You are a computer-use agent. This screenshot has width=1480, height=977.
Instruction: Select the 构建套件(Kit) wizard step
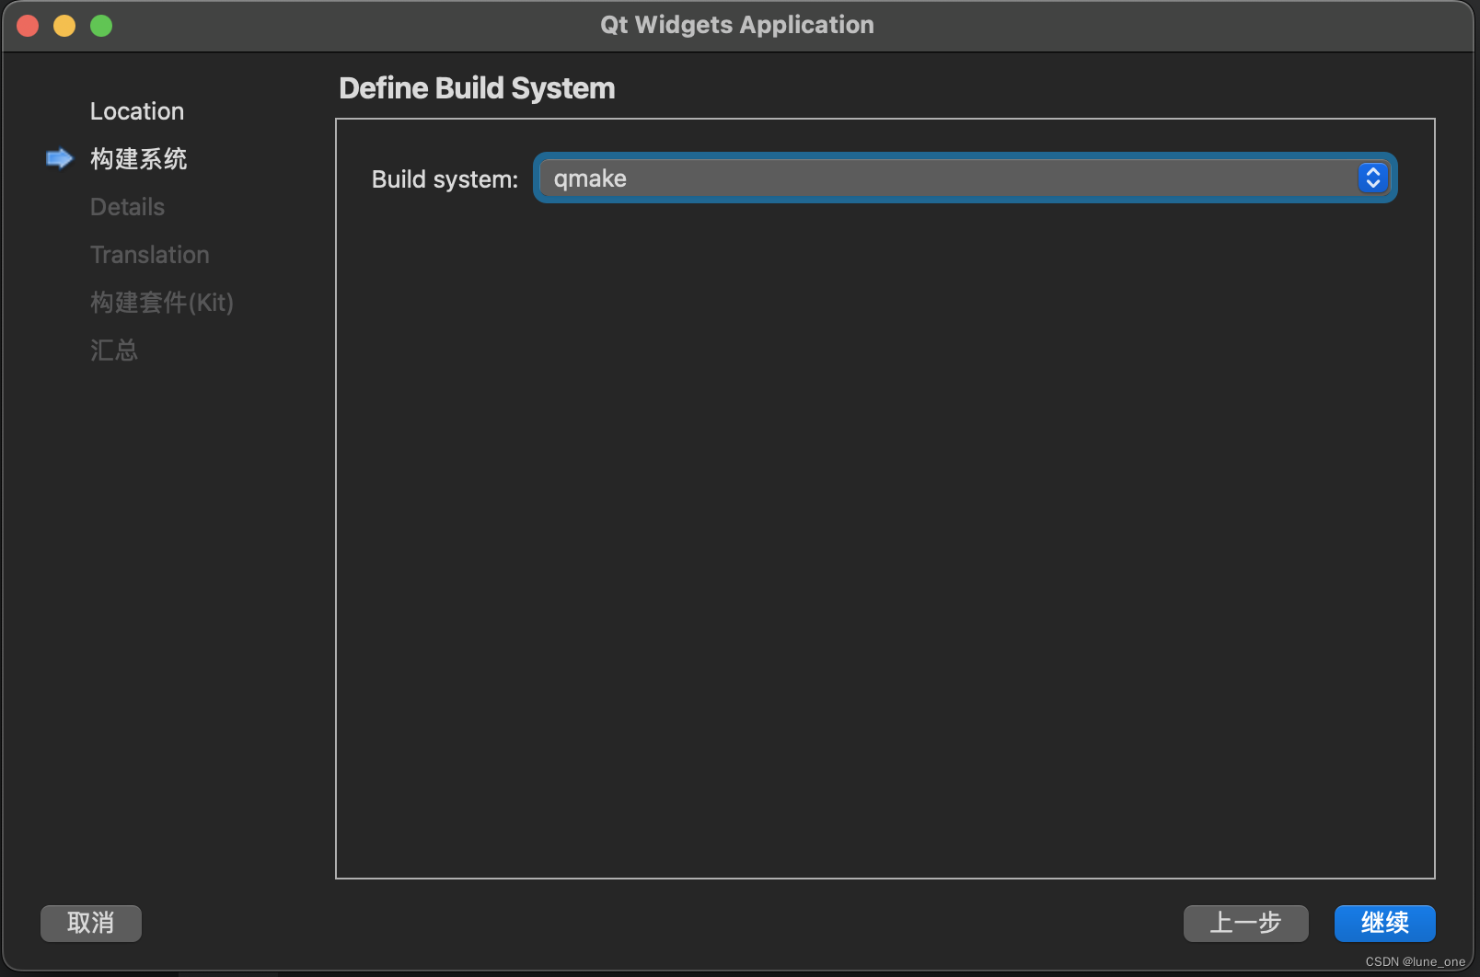161,302
